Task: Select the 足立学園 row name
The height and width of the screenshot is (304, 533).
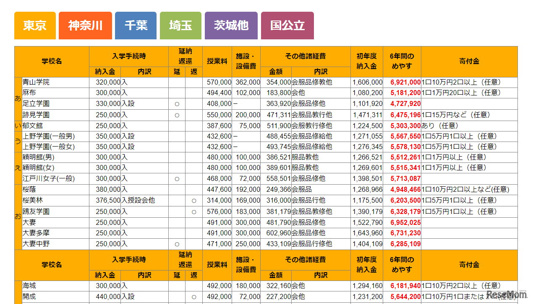Action: 36,104
